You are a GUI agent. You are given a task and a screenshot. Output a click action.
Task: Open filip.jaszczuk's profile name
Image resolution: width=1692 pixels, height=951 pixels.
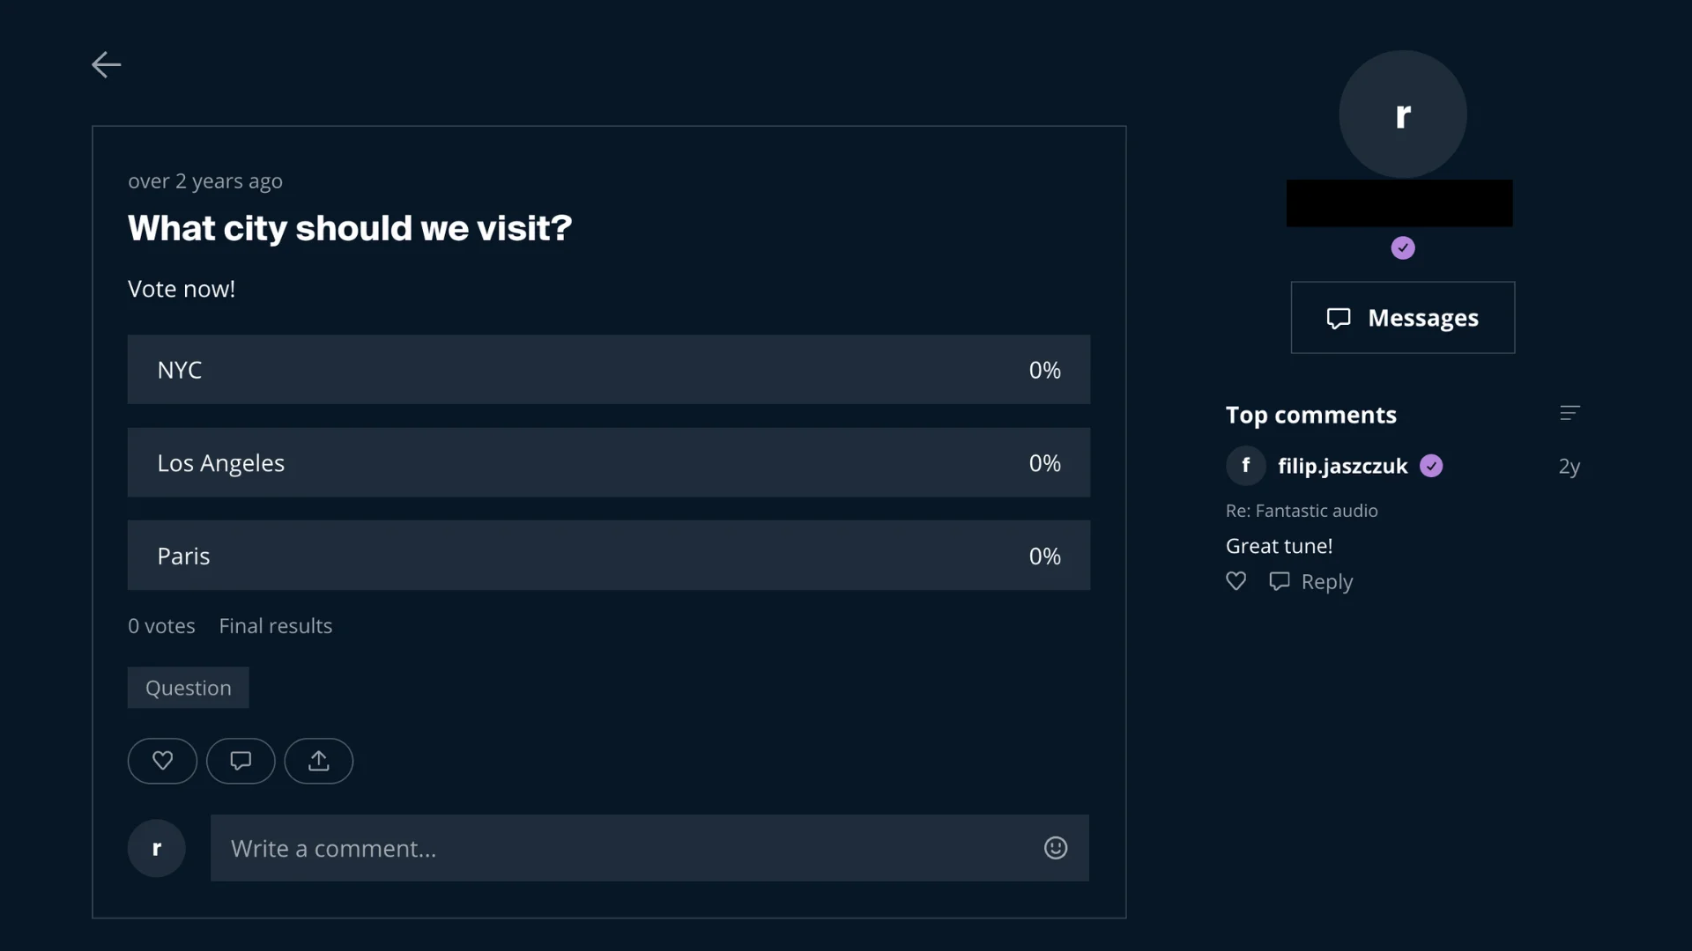pos(1343,466)
